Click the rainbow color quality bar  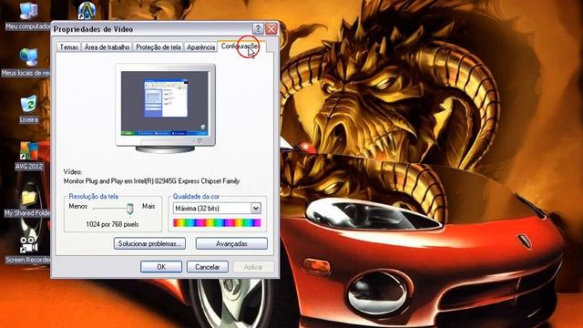tap(217, 222)
